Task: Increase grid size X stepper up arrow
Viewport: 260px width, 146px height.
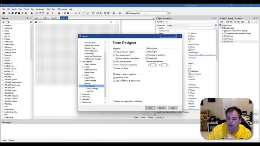Action: click(156, 64)
